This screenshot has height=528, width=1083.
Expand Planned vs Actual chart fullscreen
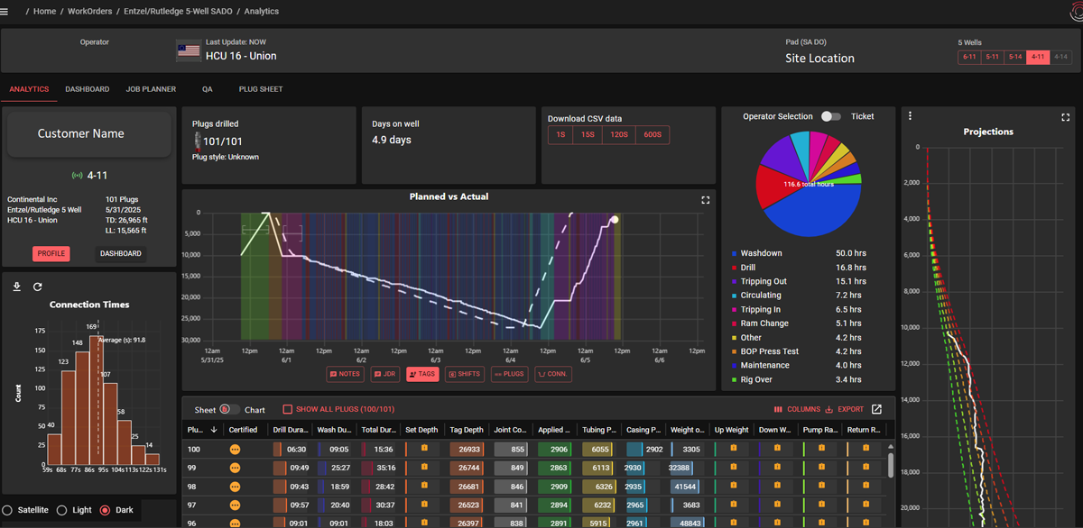coord(706,200)
